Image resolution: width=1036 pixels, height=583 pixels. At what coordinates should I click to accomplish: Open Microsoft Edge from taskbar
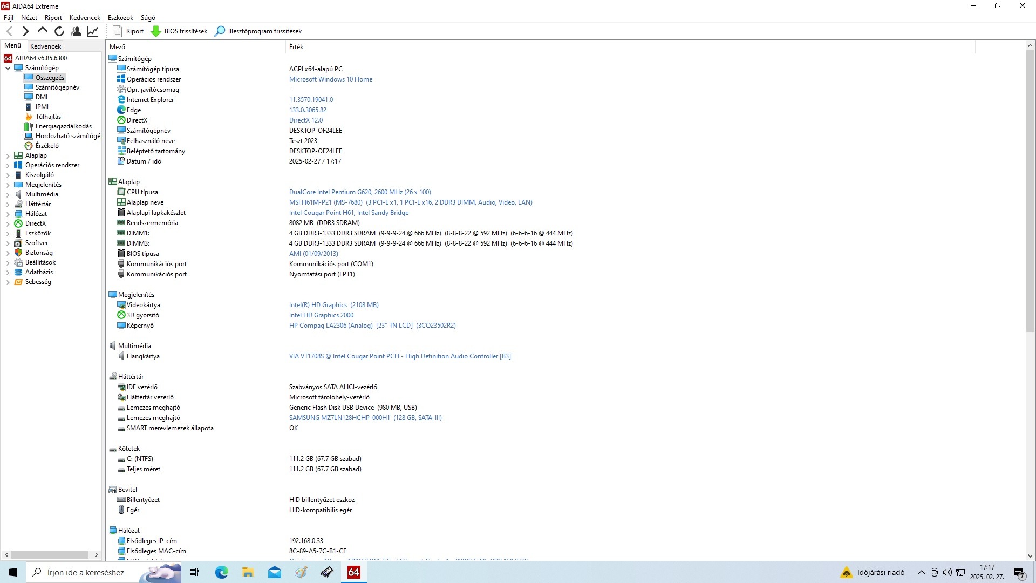[x=221, y=572]
